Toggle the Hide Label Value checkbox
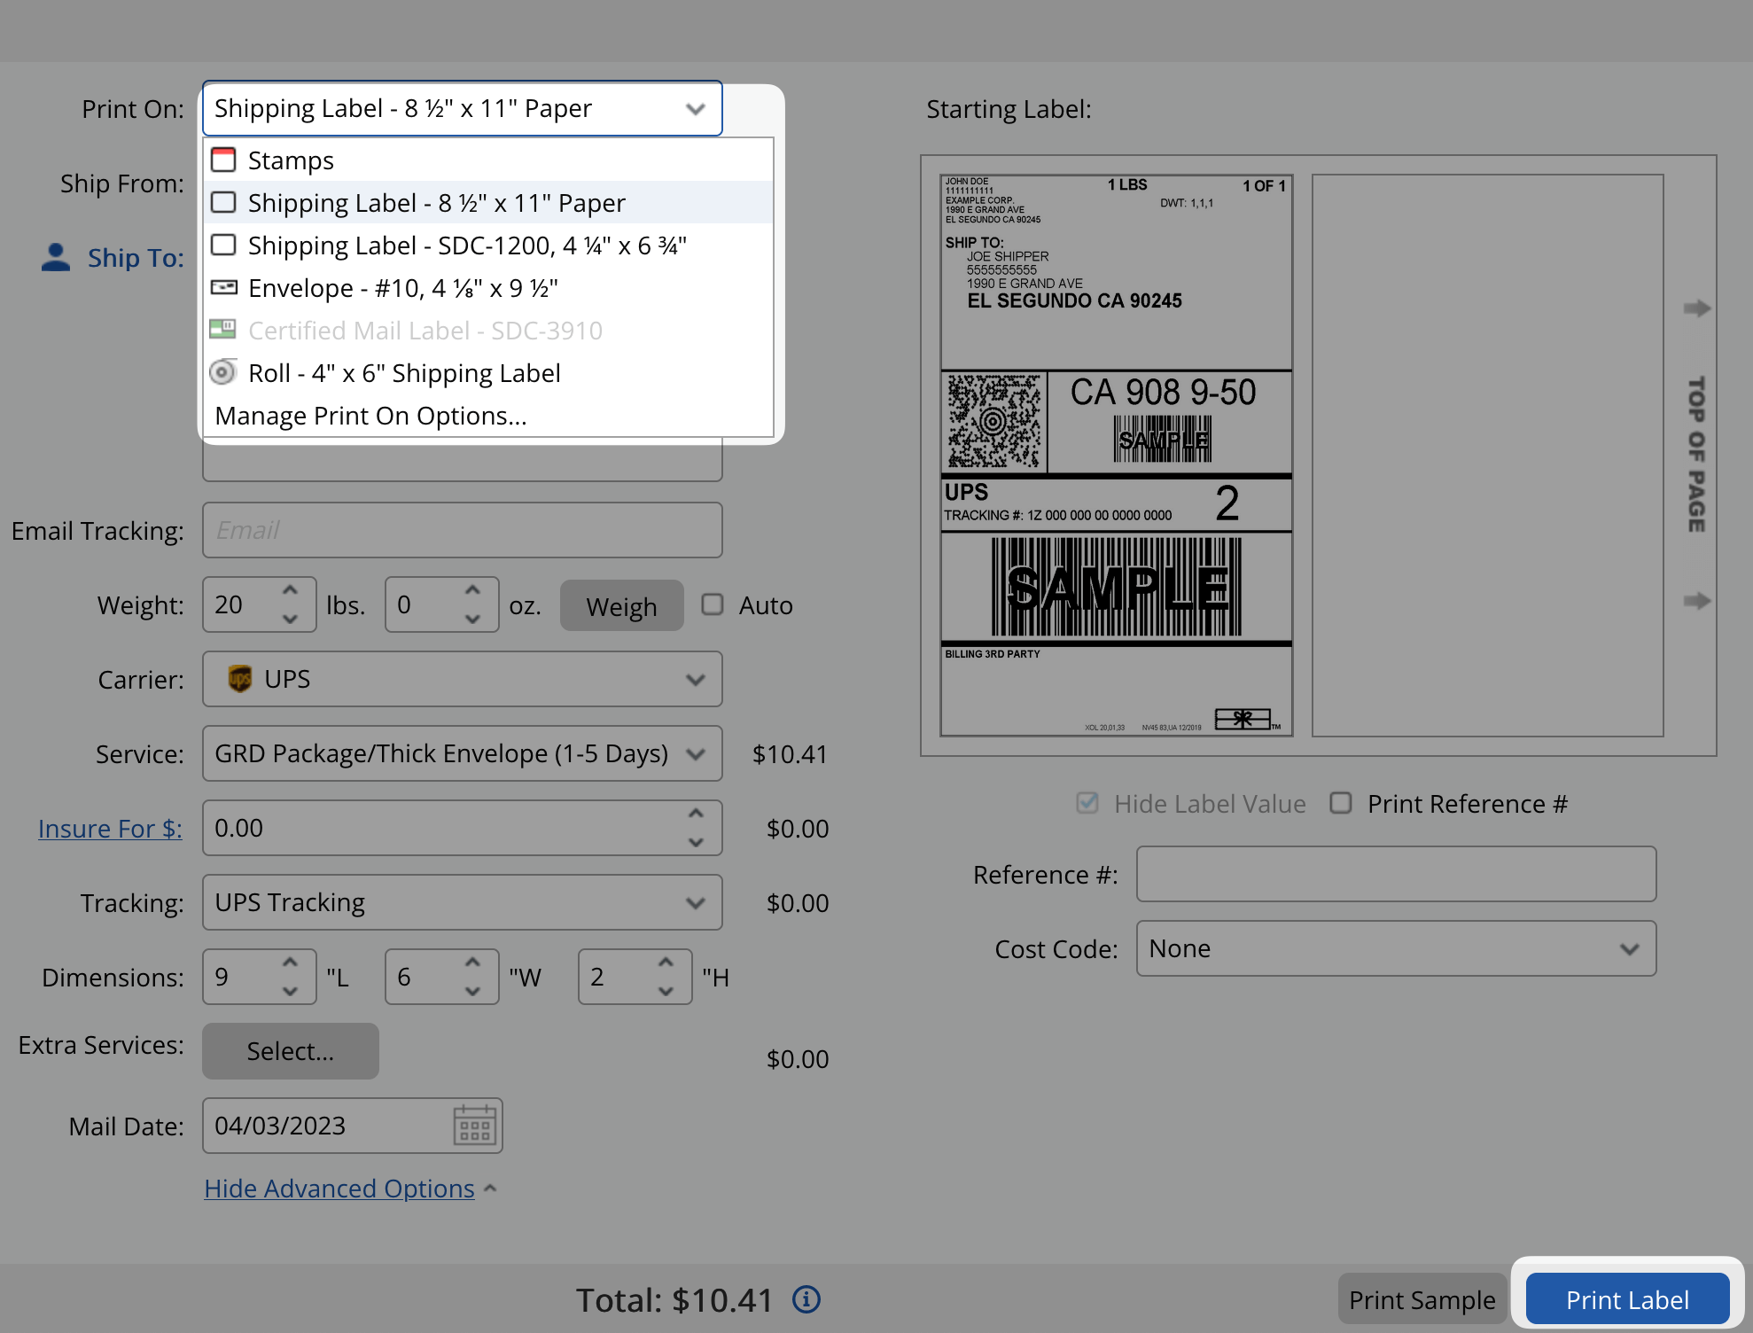 pos(1087,803)
